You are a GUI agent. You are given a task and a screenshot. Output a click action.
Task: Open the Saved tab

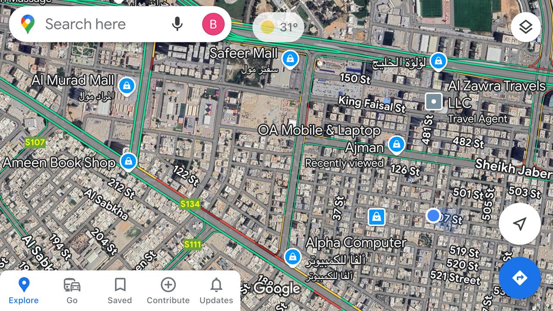[x=120, y=291]
